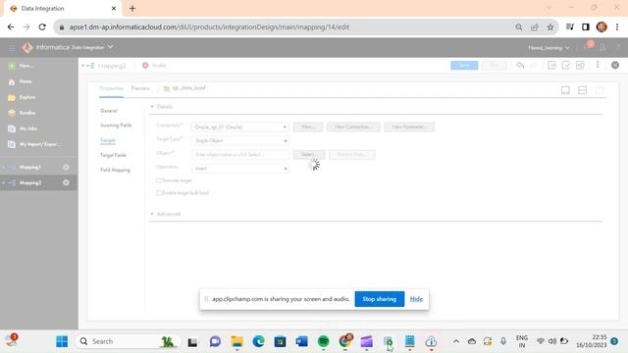Close the Mapping2 tab via its X icon
628x353 pixels.
click(x=66, y=182)
